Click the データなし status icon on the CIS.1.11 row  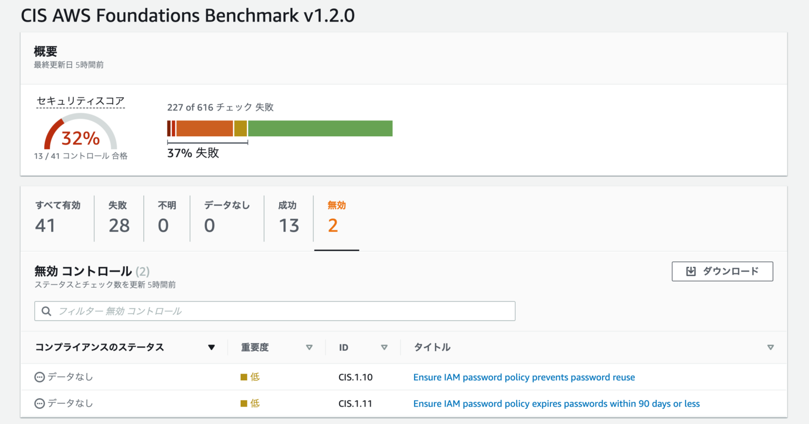(38, 403)
